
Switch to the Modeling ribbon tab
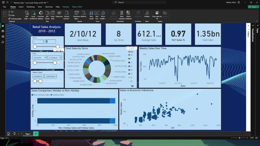pyautogui.click(x=30, y=7)
